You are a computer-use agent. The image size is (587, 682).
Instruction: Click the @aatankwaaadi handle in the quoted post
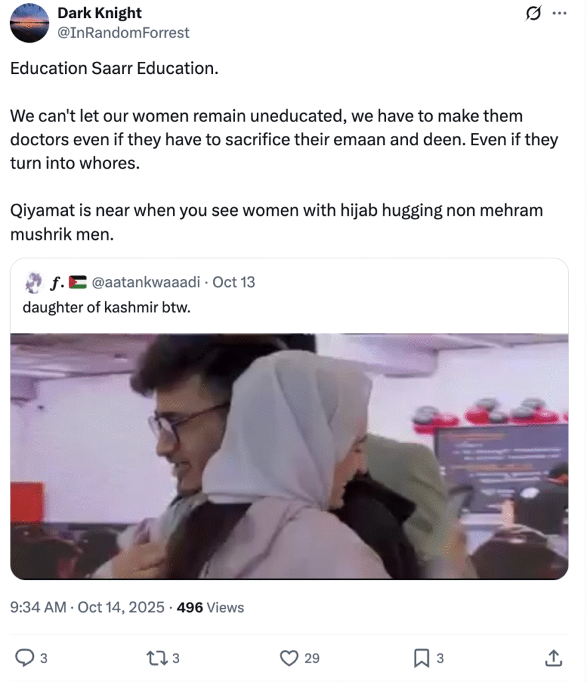pos(146,282)
